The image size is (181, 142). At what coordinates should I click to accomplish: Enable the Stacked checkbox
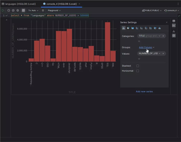click(138, 66)
